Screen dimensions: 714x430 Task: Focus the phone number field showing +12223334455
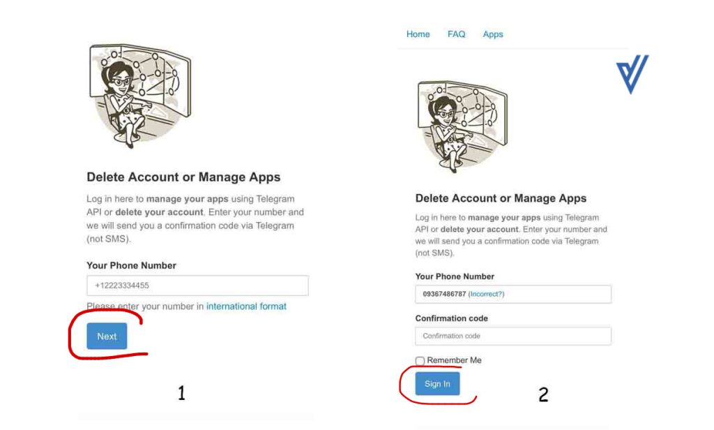(197, 286)
